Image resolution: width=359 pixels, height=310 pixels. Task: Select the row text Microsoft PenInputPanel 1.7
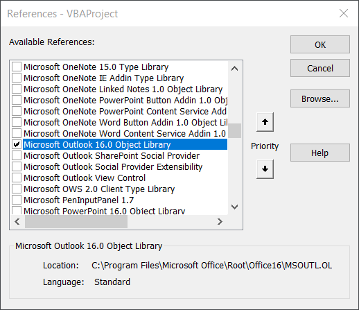(x=79, y=200)
